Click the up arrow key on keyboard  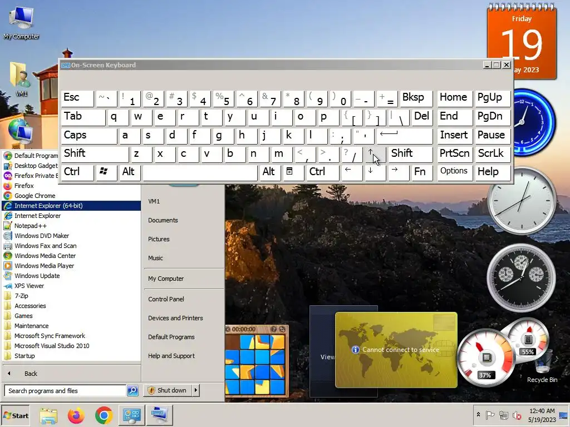coord(375,153)
